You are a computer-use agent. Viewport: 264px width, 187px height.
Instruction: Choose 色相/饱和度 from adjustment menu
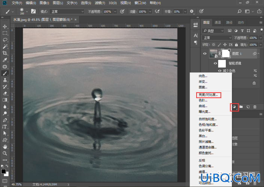tap(208, 125)
